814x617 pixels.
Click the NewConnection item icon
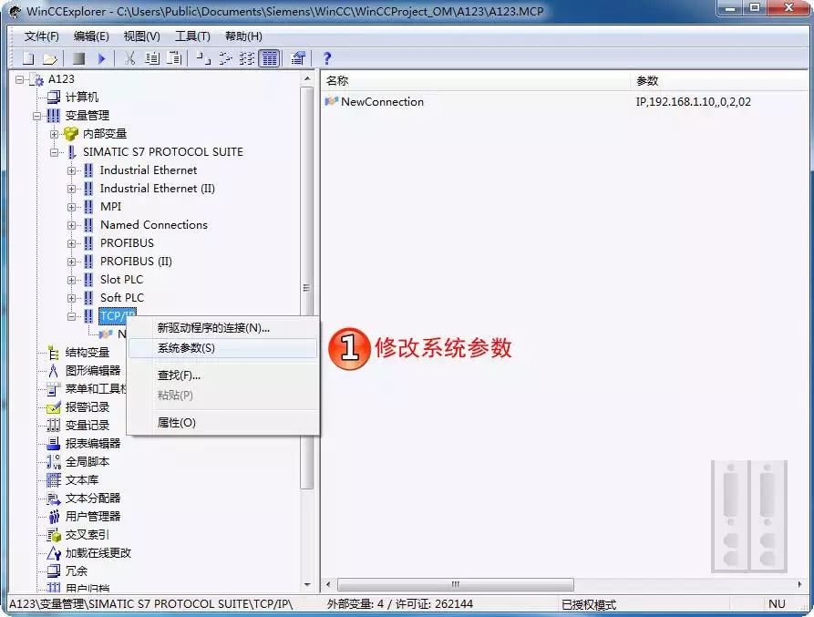tap(331, 102)
